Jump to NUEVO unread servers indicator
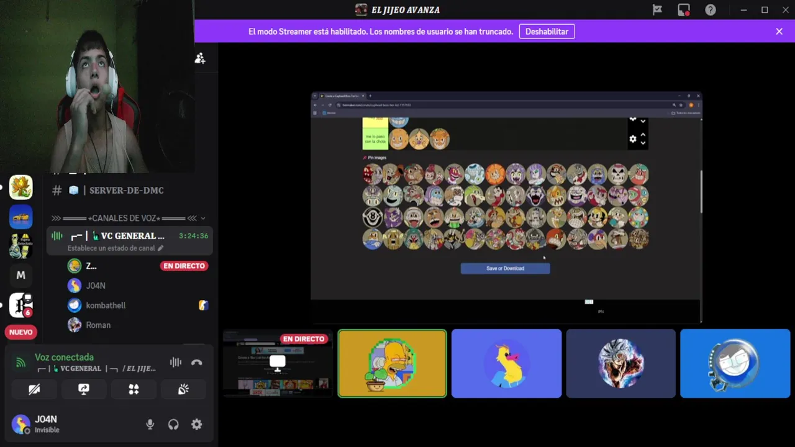The height and width of the screenshot is (447, 795). click(x=20, y=332)
